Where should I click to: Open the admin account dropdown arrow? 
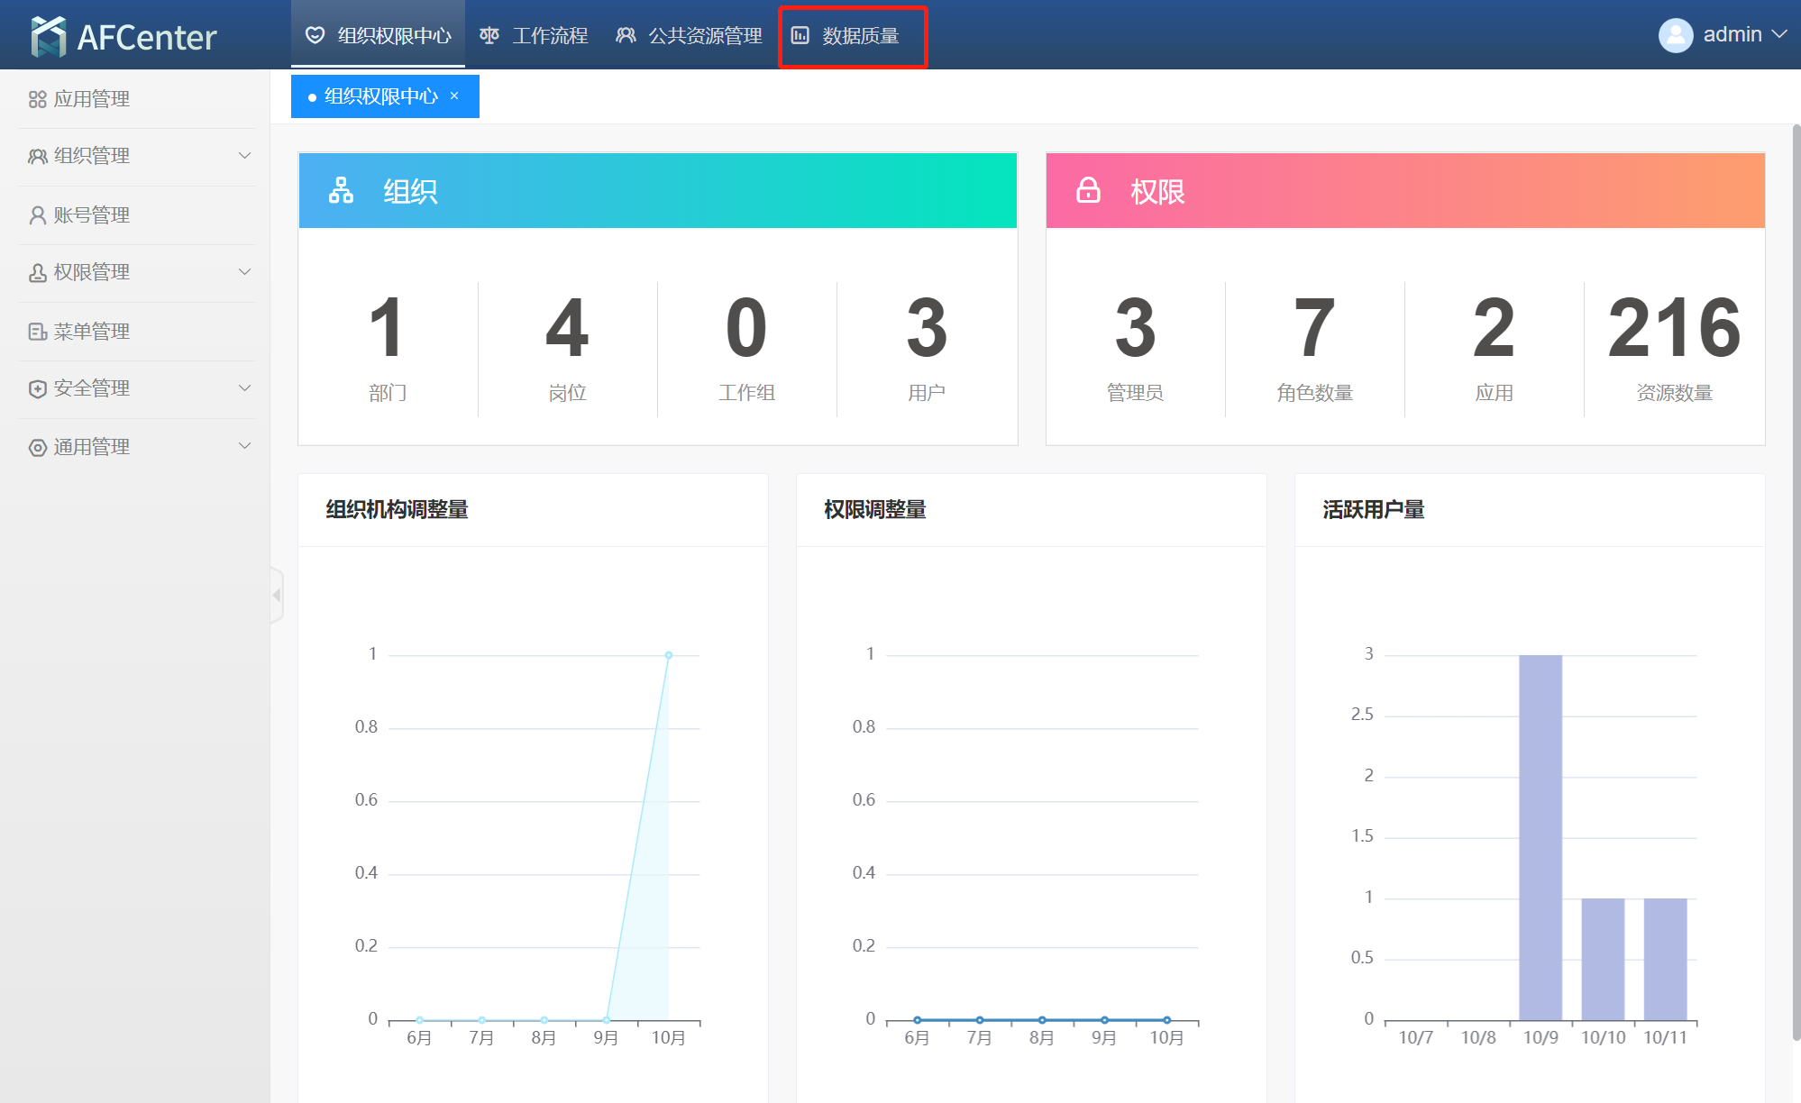[x=1779, y=34]
